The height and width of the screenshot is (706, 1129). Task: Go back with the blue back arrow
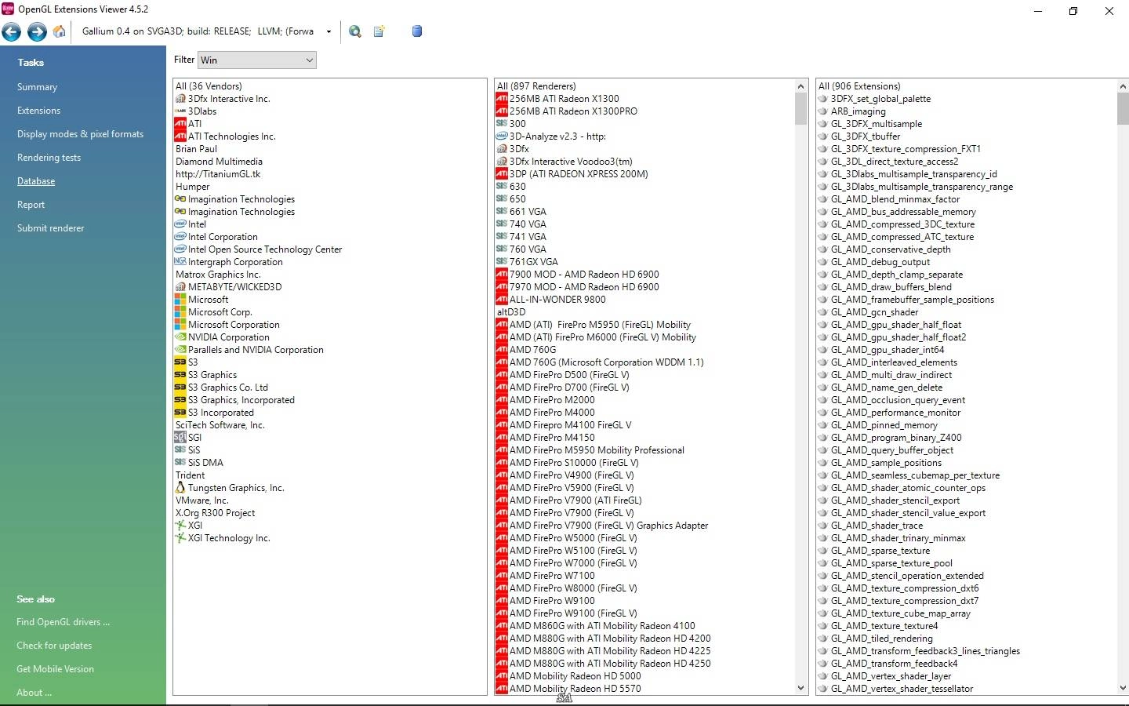(x=12, y=31)
